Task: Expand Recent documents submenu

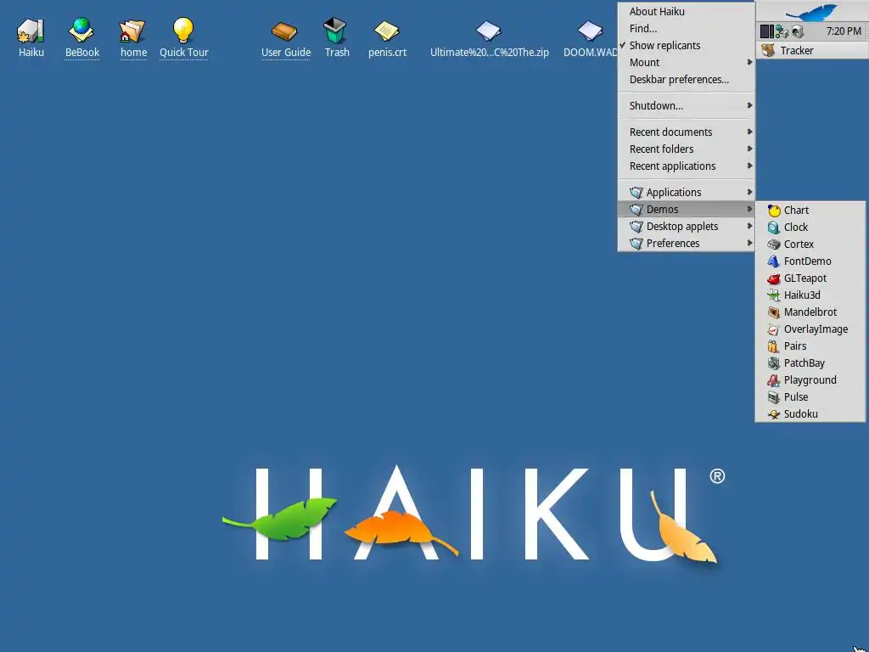Action: click(686, 132)
